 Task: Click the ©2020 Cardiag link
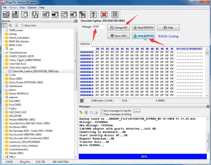click(168, 36)
